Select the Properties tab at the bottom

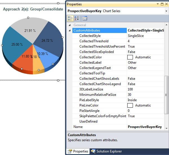(81, 151)
